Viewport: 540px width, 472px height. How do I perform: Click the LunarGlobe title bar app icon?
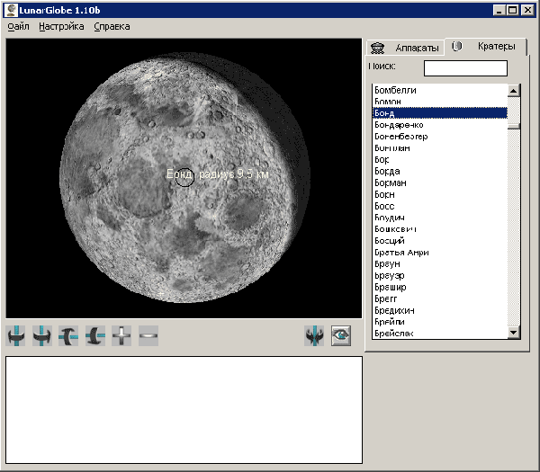tap(11, 9)
